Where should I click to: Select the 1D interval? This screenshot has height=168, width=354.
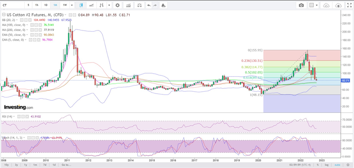[x=46, y=5]
